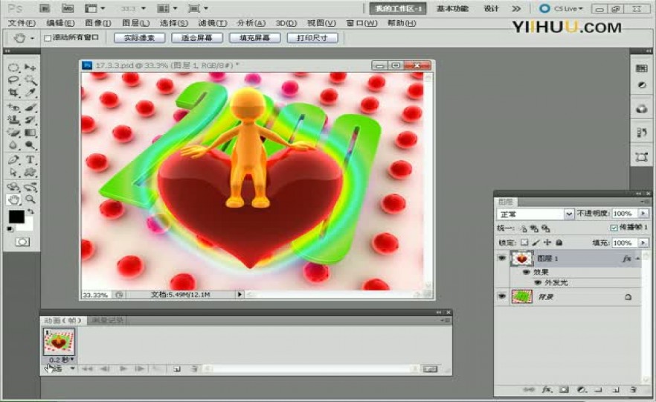Select the Pen tool
The width and height of the screenshot is (656, 402).
click(x=13, y=159)
